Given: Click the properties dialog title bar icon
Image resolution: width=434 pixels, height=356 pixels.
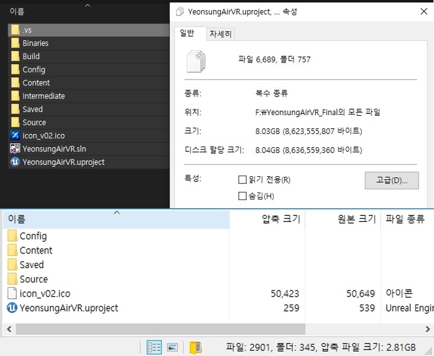Looking at the screenshot, I should click(x=180, y=12).
